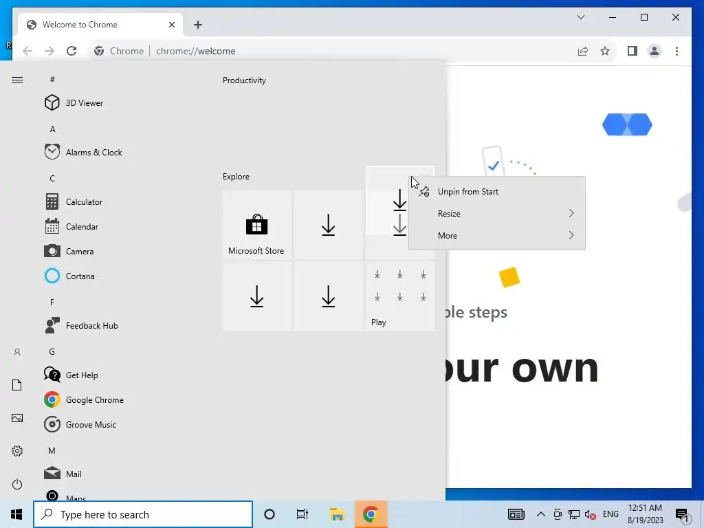The height and width of the screenshot is (528, 704).
Task: Open Maps at bottom of app list
Action: pyautogui.click(x=65, y=496)
